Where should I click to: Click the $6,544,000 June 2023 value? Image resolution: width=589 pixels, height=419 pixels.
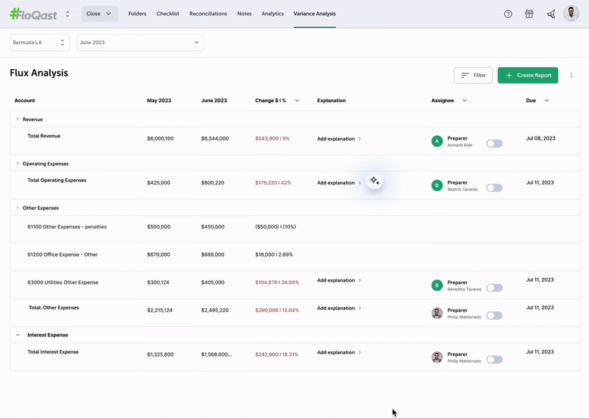pyautogui.click(x=215, y=139)
